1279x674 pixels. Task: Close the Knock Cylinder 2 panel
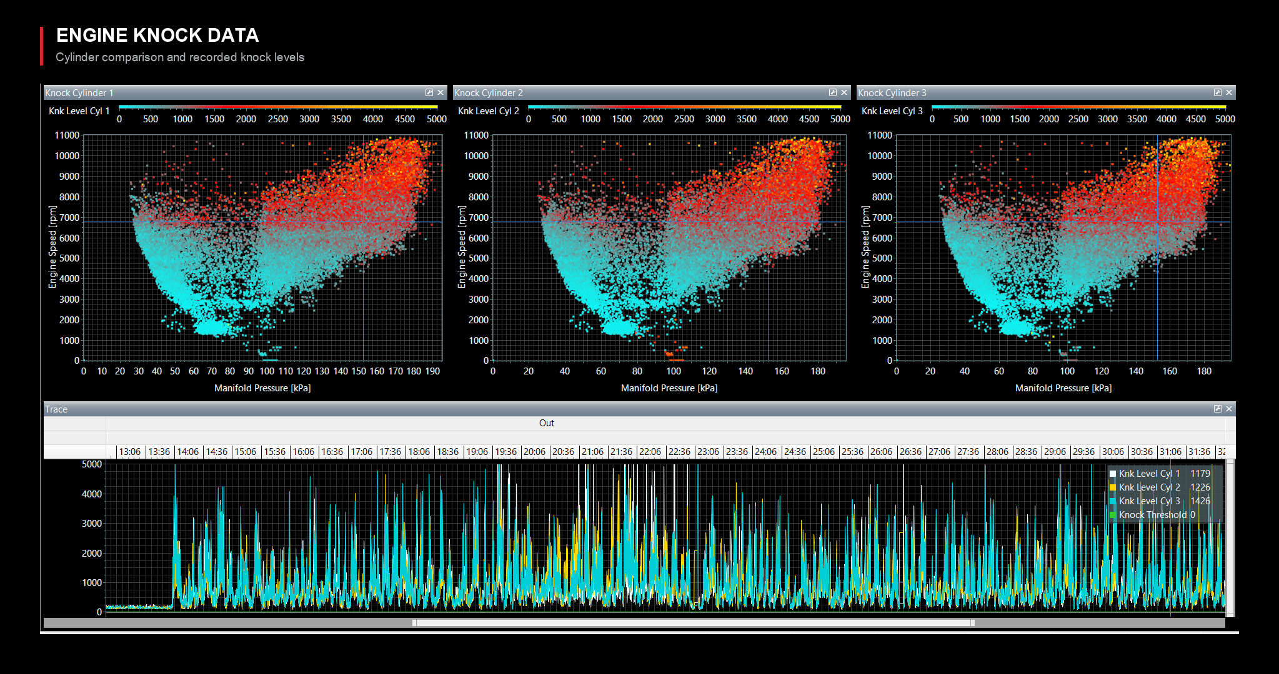(844, 92)
